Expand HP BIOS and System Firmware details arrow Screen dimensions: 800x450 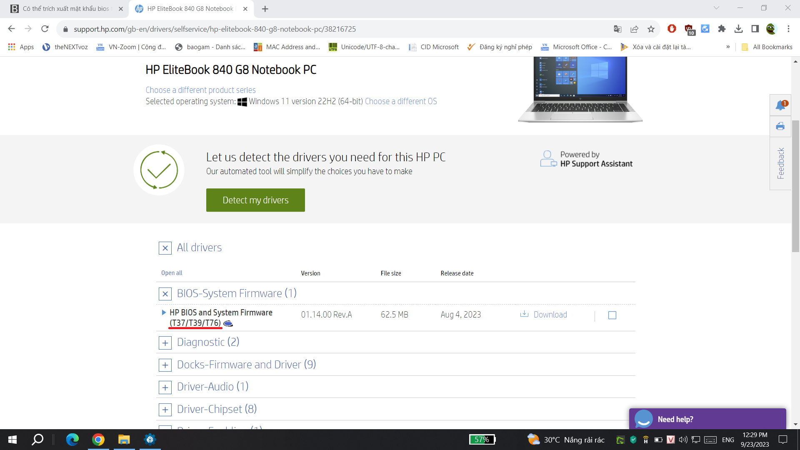click(x=164, y=312)
